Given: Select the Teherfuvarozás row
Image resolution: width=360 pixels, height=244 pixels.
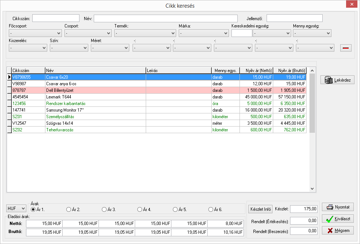Looking at the screenshot, I should tap(159, 130).
